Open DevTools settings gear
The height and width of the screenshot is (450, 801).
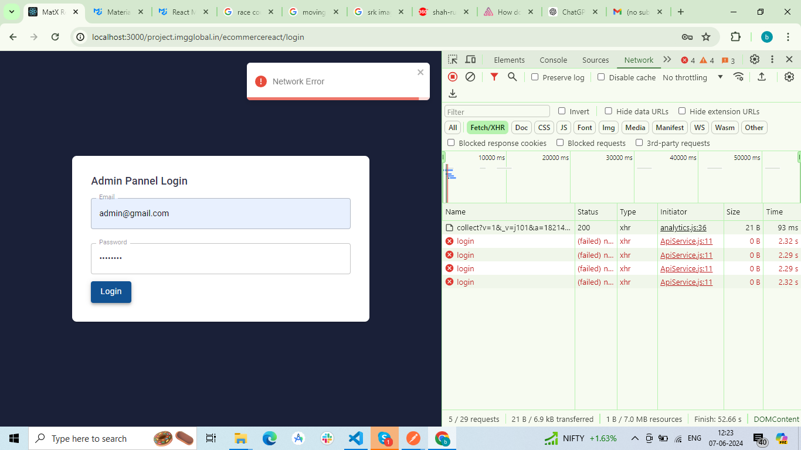(x=755, y=60)
